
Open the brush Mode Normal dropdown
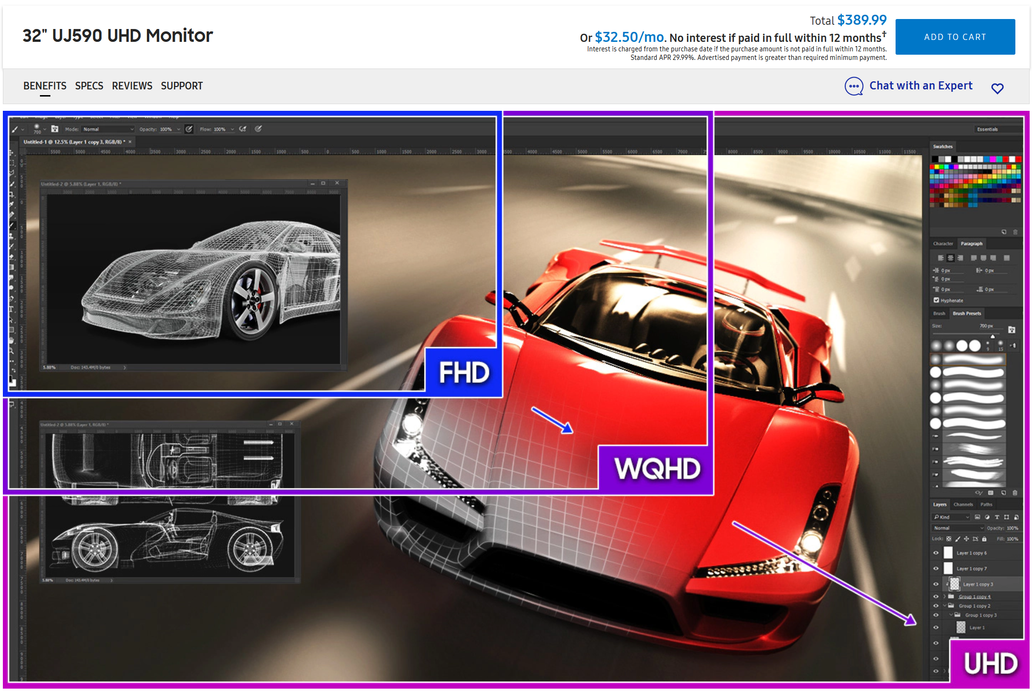tap(108, 129)
